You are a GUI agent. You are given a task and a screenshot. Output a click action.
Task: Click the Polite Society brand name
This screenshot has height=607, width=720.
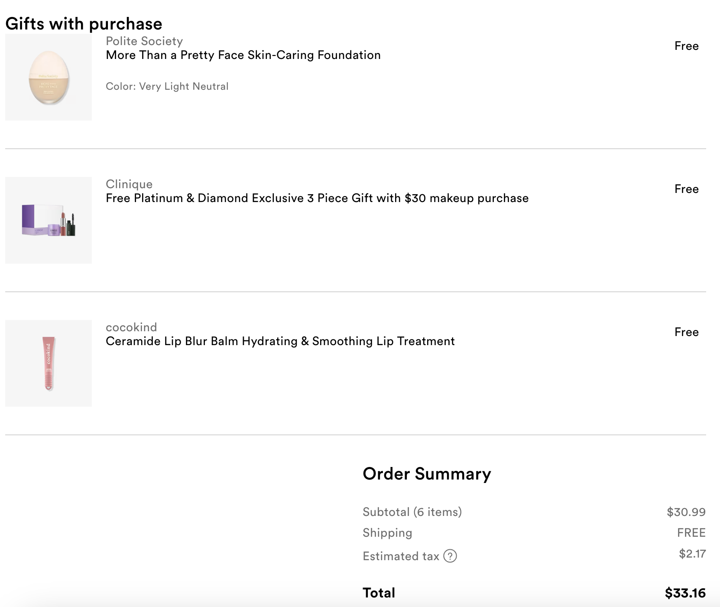144,41
